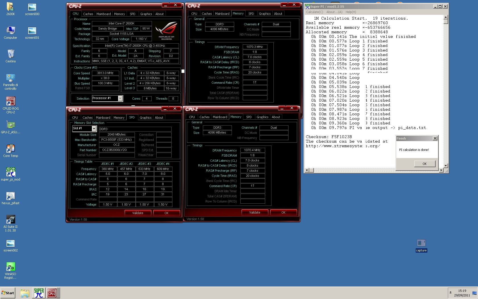The width and height of the screenshot is (478, 299).
Task: Click DRAM Frequency 1070.3 MHz field
Action: click(255, 47)
